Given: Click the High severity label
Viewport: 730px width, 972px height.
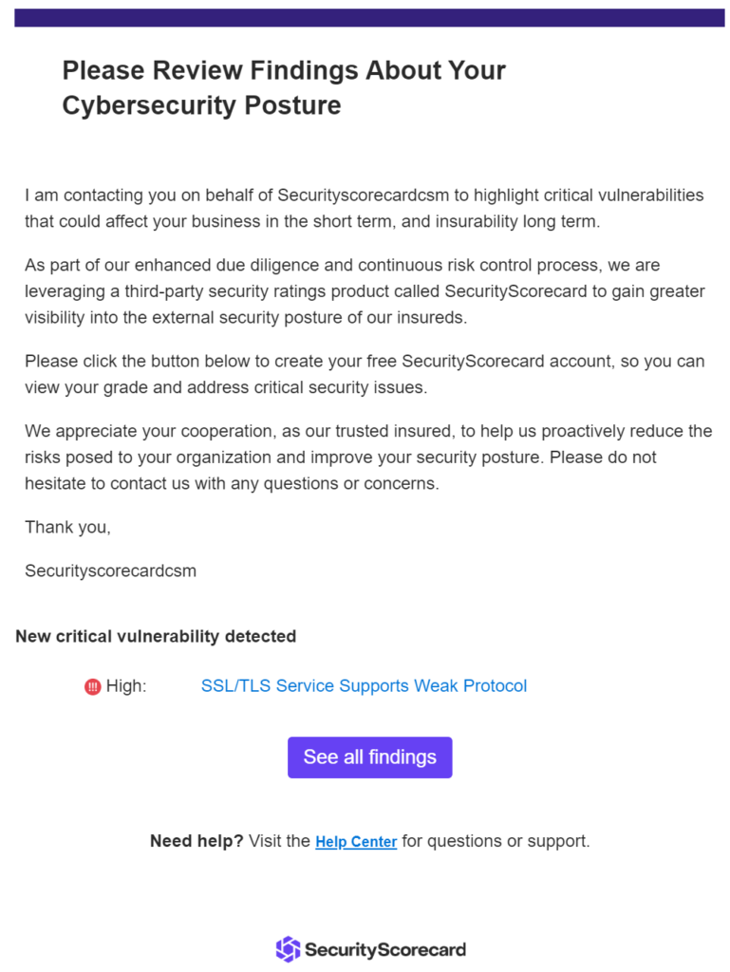Looking at the screenshot, I should tap(126, 686).
